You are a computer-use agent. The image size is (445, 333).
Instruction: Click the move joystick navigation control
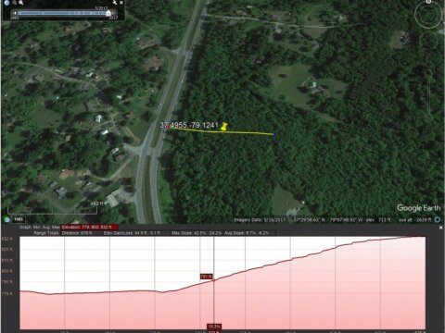428,41
